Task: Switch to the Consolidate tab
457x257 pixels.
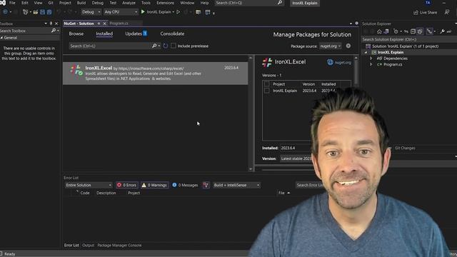Action: tap(172, 34)
